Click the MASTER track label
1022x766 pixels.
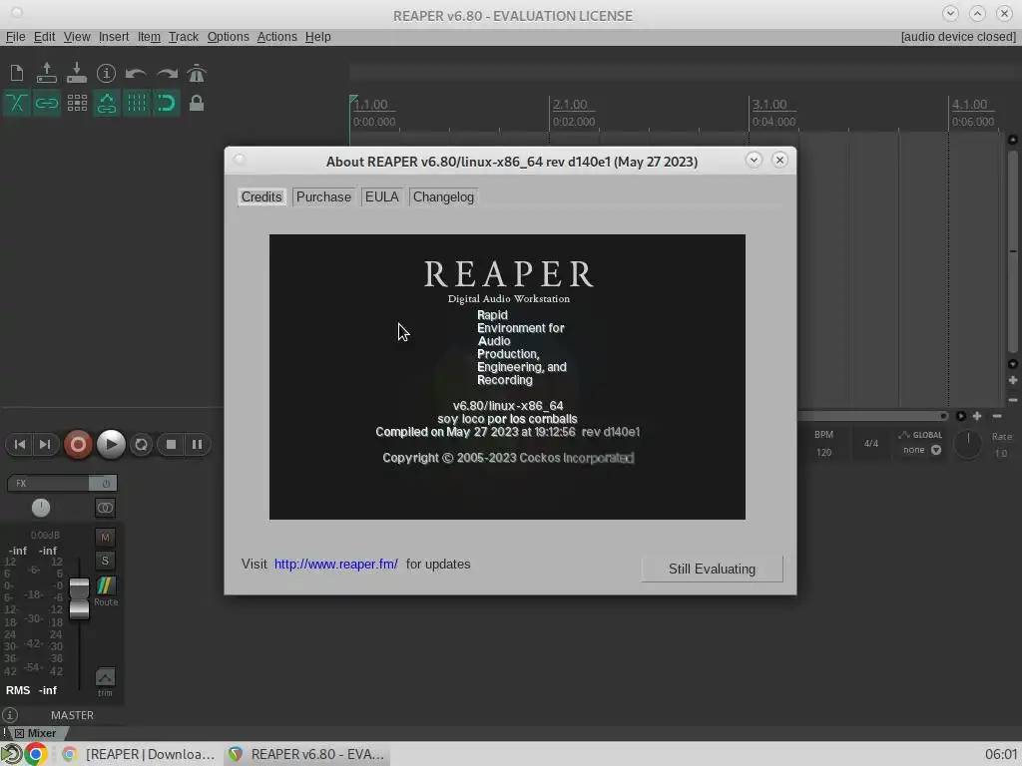tap(72, 715)
